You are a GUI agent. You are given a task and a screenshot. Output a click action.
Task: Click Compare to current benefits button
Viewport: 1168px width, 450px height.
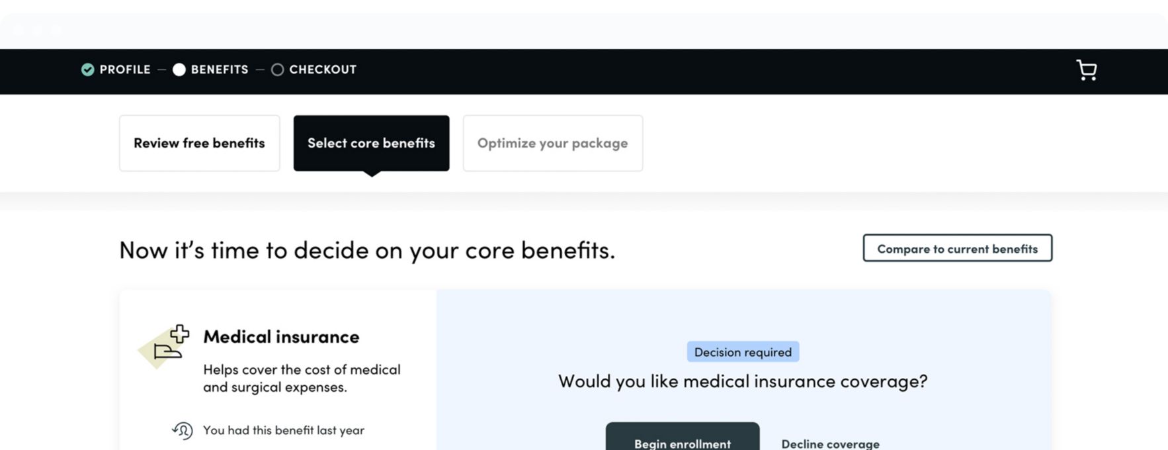[x=957, y=248]
